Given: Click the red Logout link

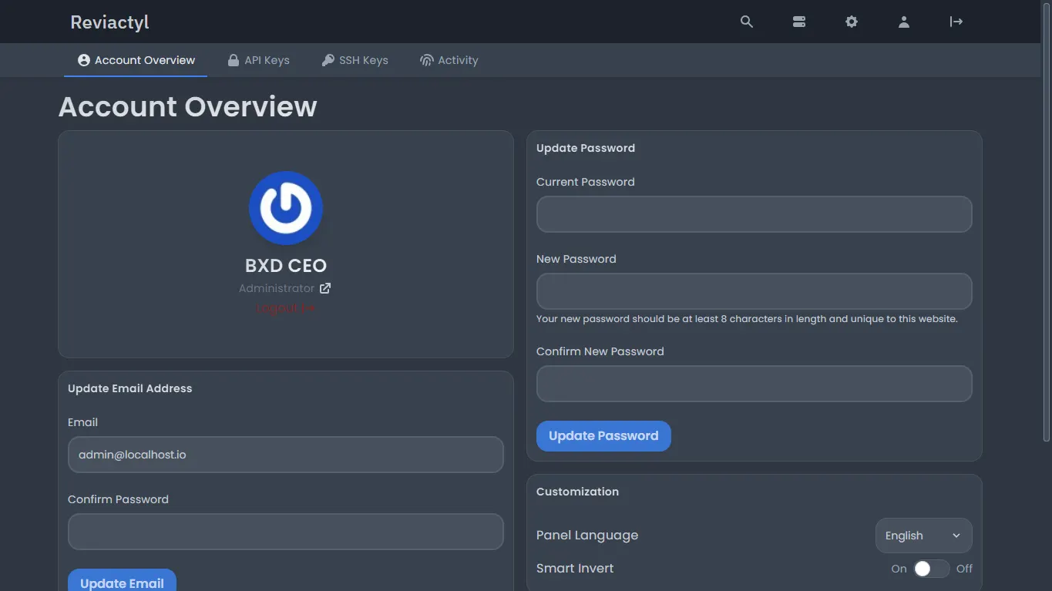Looking at the screenshot, I should coord(285,308).
